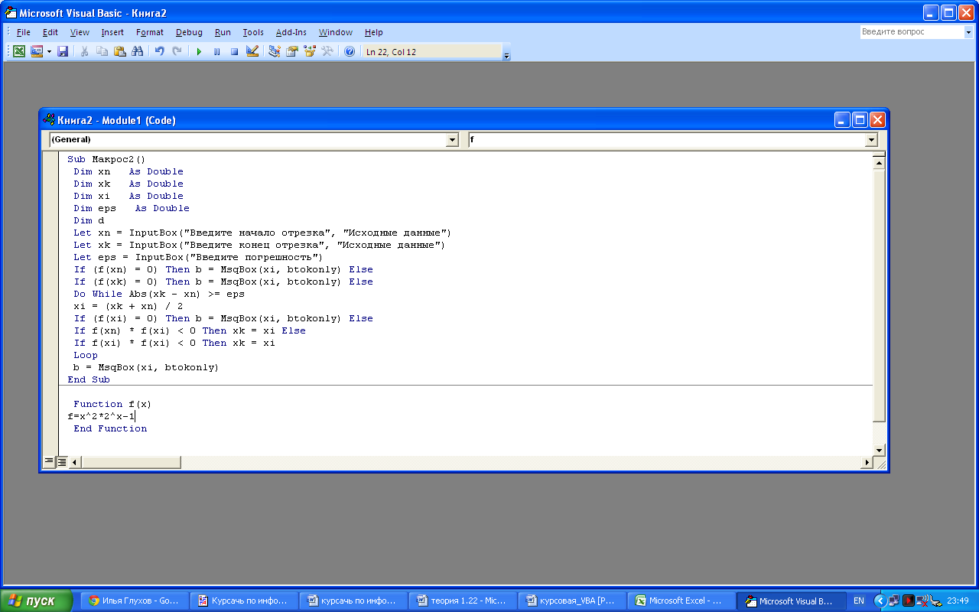Click the horizontal scrollbar left arrow
Viewport: 979px width, 612px height.
74,462
